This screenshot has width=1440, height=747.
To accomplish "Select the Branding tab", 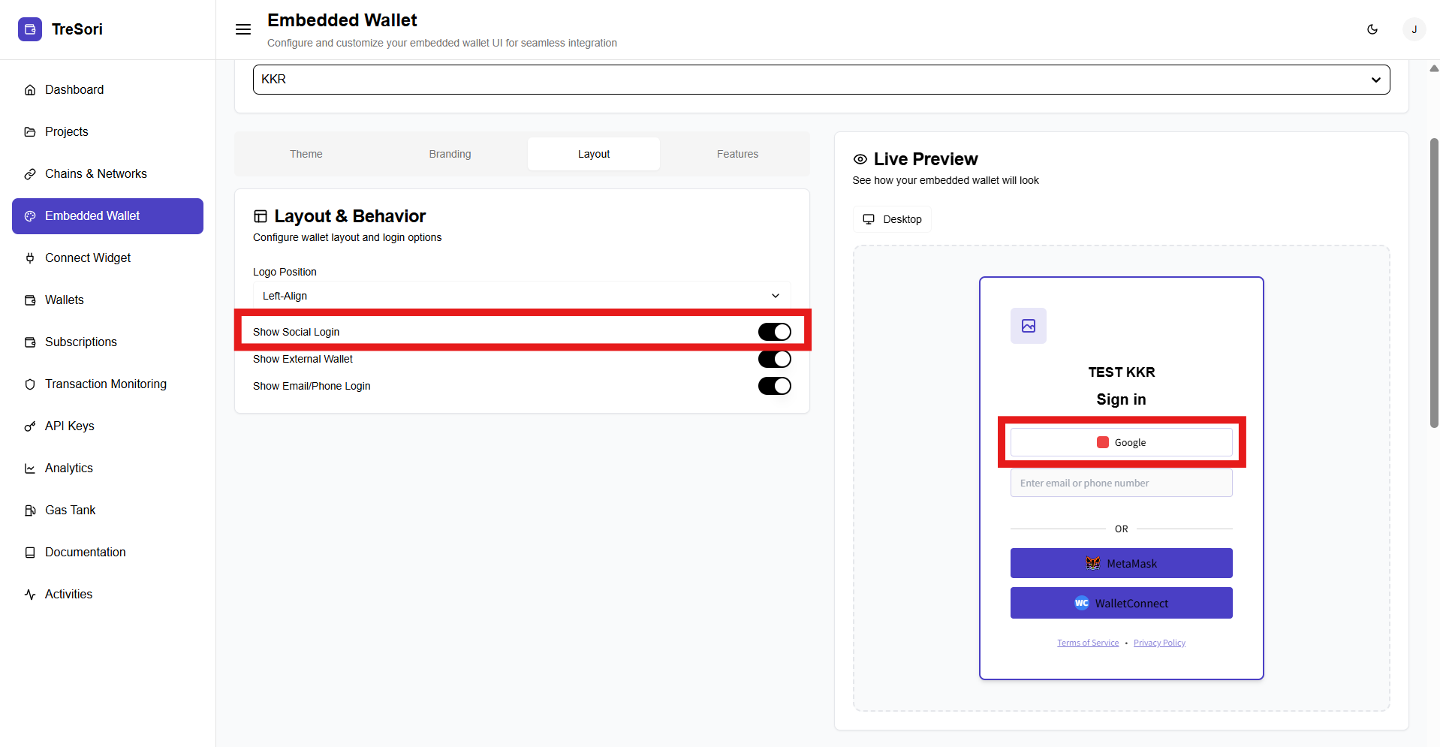I will click(450, 154).
